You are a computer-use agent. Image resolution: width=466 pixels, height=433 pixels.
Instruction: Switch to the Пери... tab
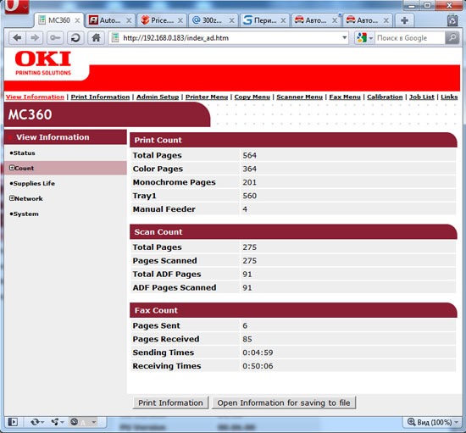(265, 20)
